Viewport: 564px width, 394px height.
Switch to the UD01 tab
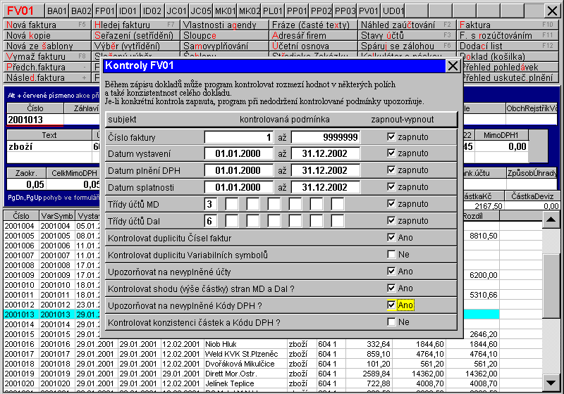393,11
